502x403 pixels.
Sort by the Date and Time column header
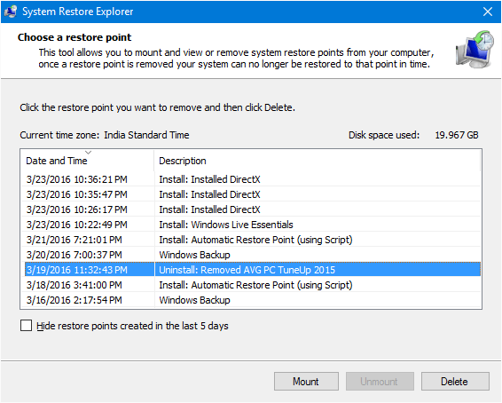tap(87, 161)
